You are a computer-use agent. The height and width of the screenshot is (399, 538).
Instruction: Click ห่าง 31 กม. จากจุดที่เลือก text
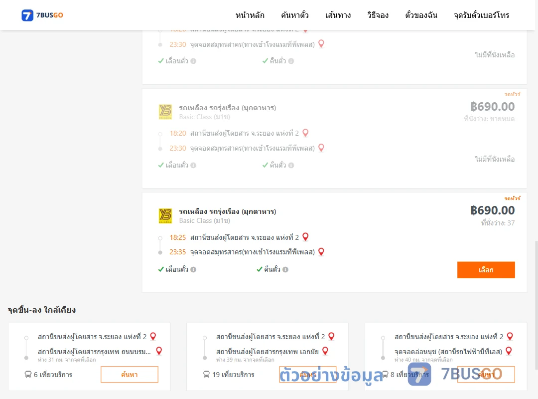(x=67, y=360)
